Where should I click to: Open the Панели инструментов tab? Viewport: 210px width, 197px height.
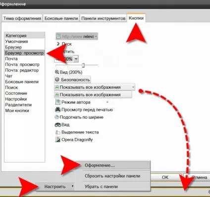104,18
